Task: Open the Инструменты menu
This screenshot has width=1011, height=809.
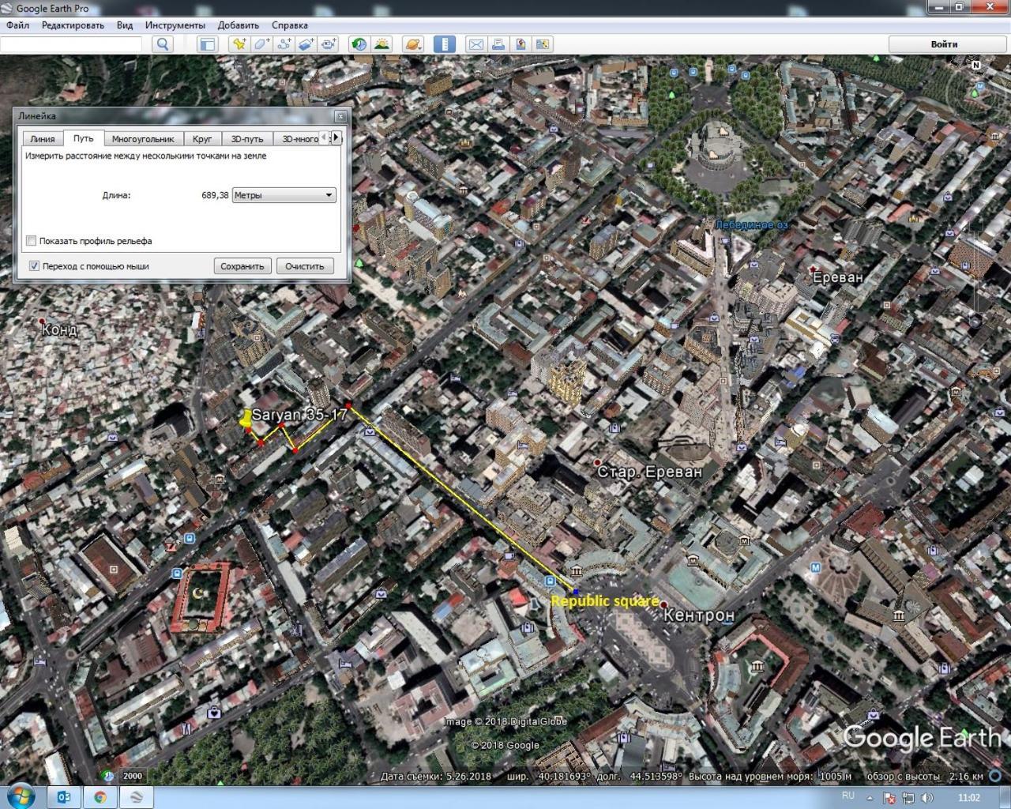Action: tap(175, 25)
